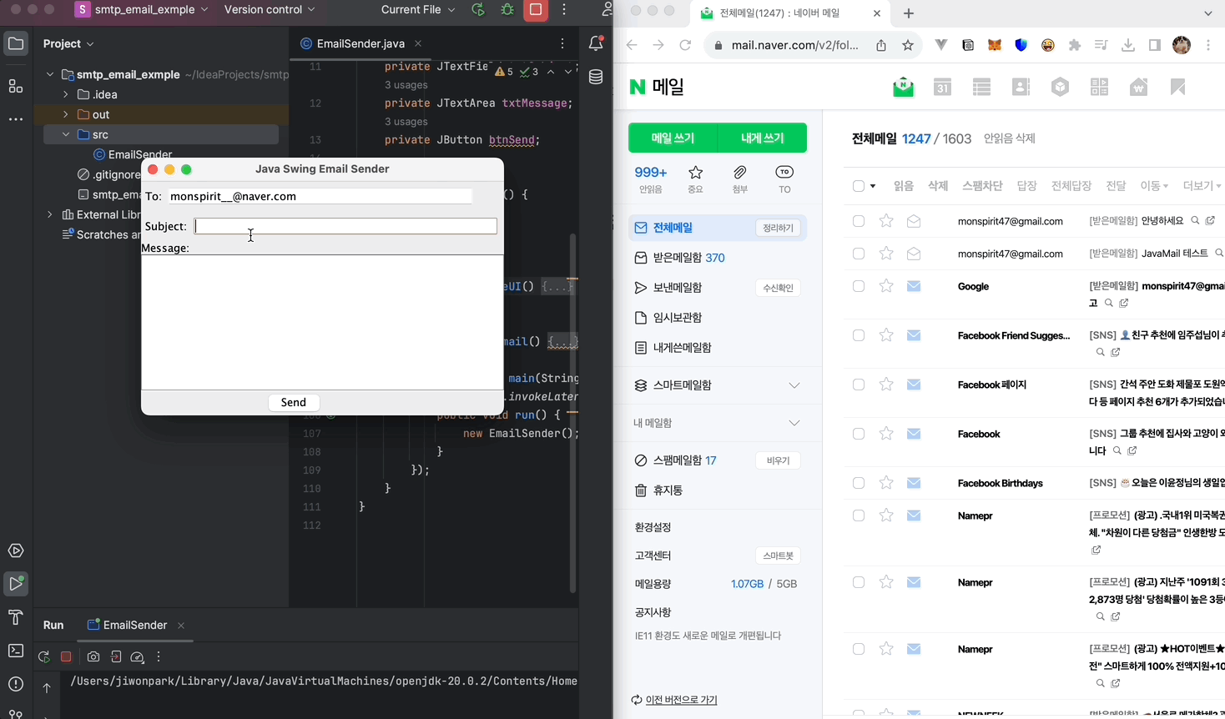Open the 더보기 dropdown in mail toolbar
This screenshot has height=719, width=1225.
coord(1202,186)
